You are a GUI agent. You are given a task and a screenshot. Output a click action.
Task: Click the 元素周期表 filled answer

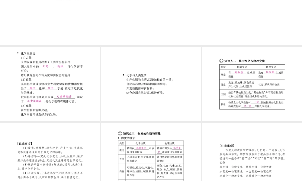click(34, 101)
